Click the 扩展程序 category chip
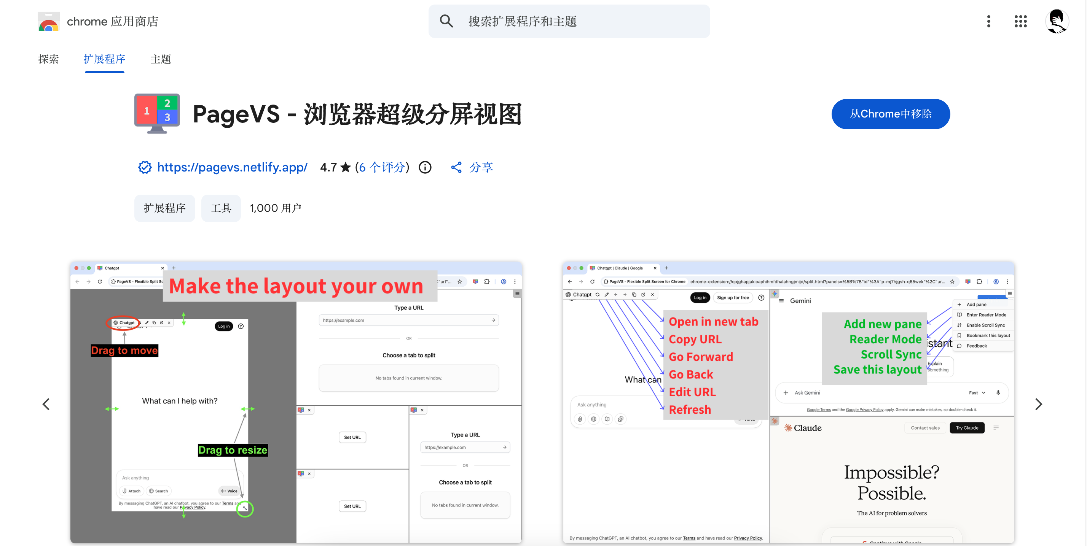1087x546 pixels. [164, 208]
